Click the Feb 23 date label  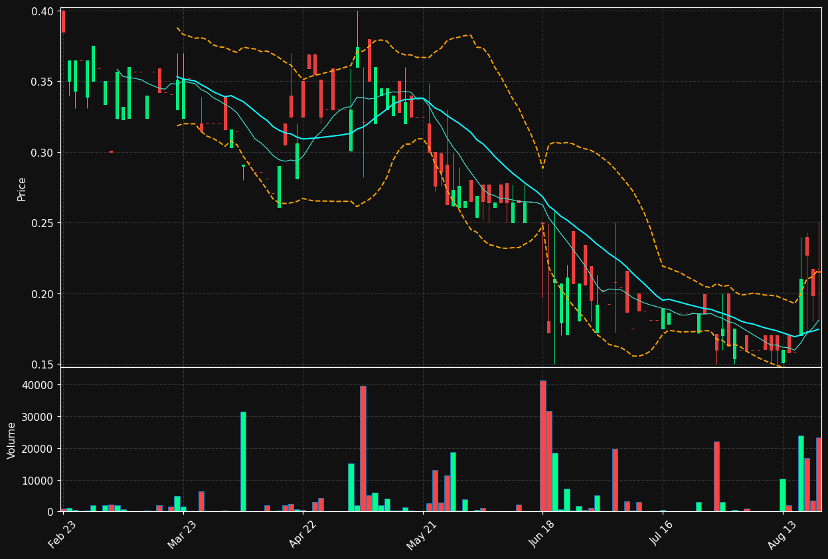coord(62,536)
